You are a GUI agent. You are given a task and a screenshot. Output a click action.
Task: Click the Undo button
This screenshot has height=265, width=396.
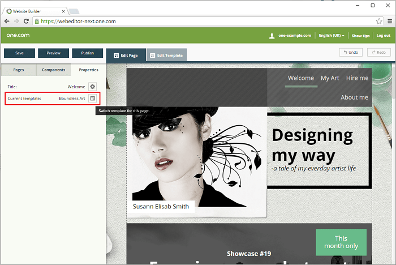pyautogui.click(x=351, y=52)
